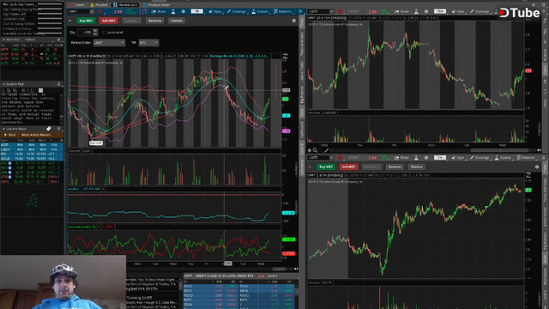Toggle bold formatting in Scratch Pad
Screen dimensions: 549x309
pyautogui.click(x=23, y=90)
